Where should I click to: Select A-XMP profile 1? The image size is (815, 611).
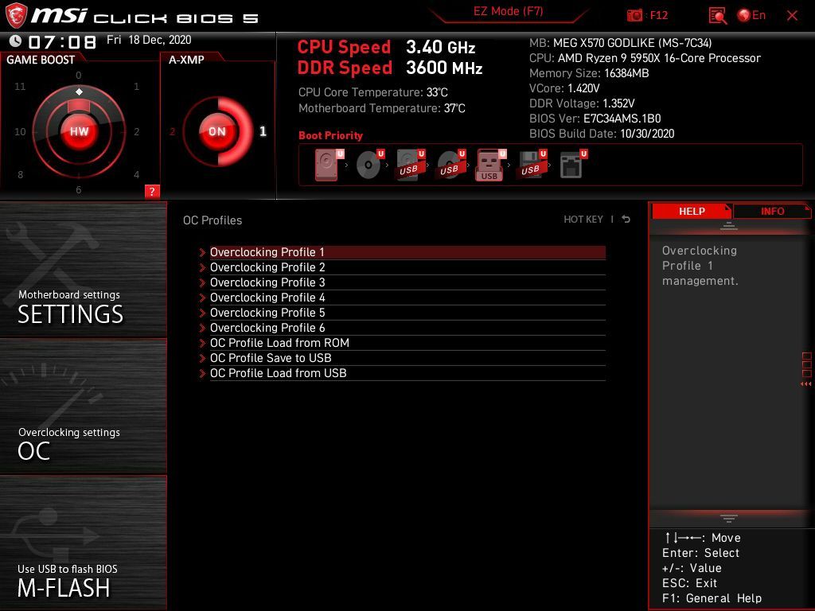pyautogui.click(x=263, y=131)
